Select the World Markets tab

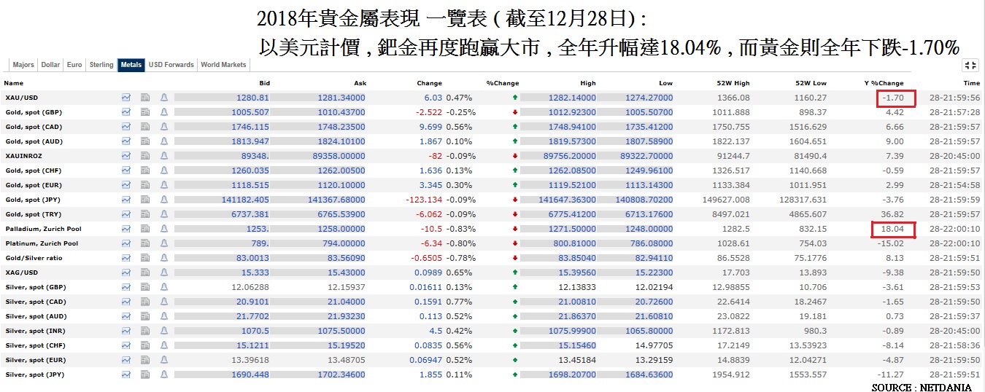(223, 65)
